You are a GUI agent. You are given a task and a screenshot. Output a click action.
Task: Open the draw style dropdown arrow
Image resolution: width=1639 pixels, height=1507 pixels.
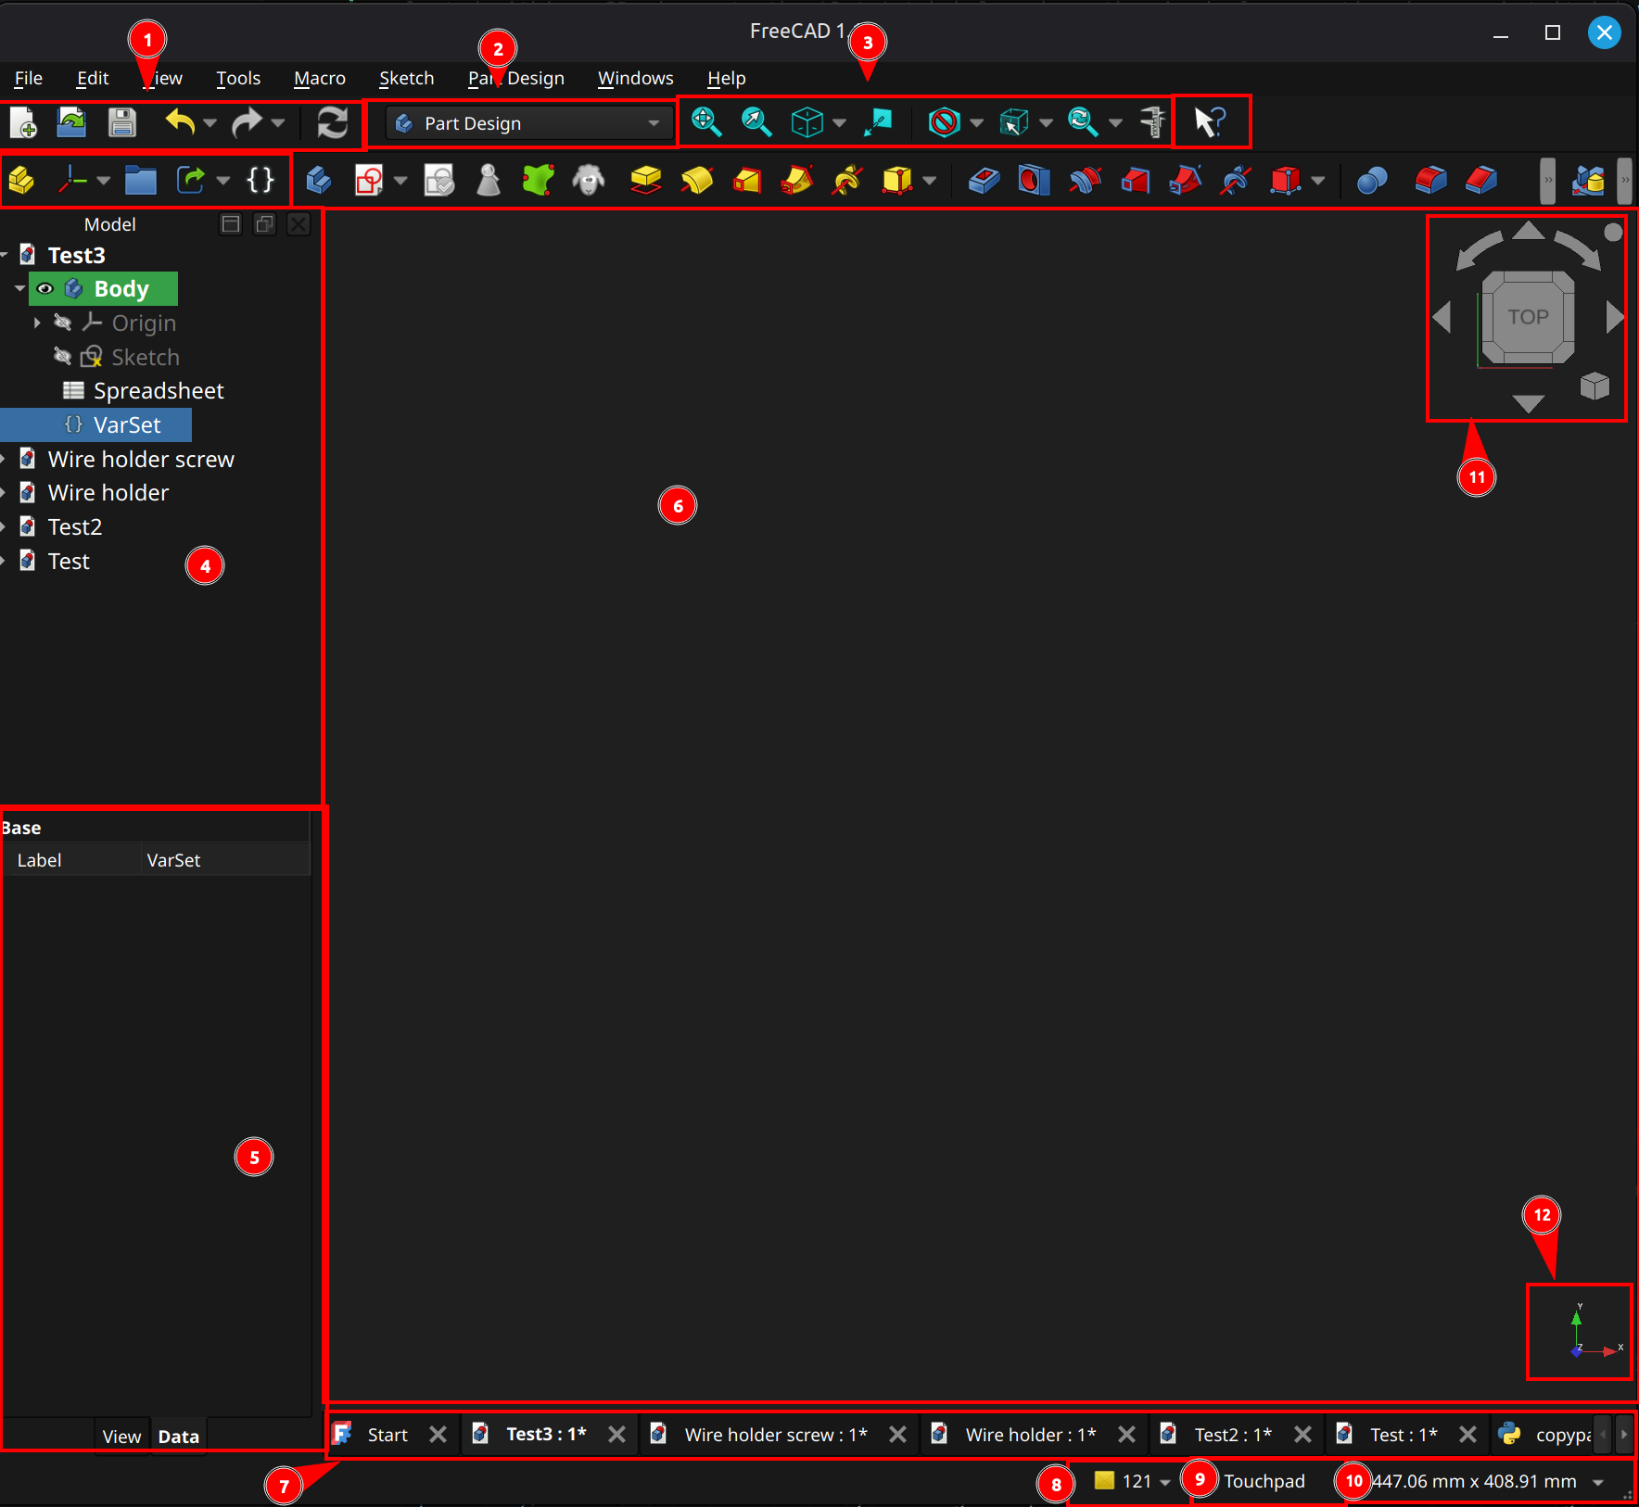(976, 123)
